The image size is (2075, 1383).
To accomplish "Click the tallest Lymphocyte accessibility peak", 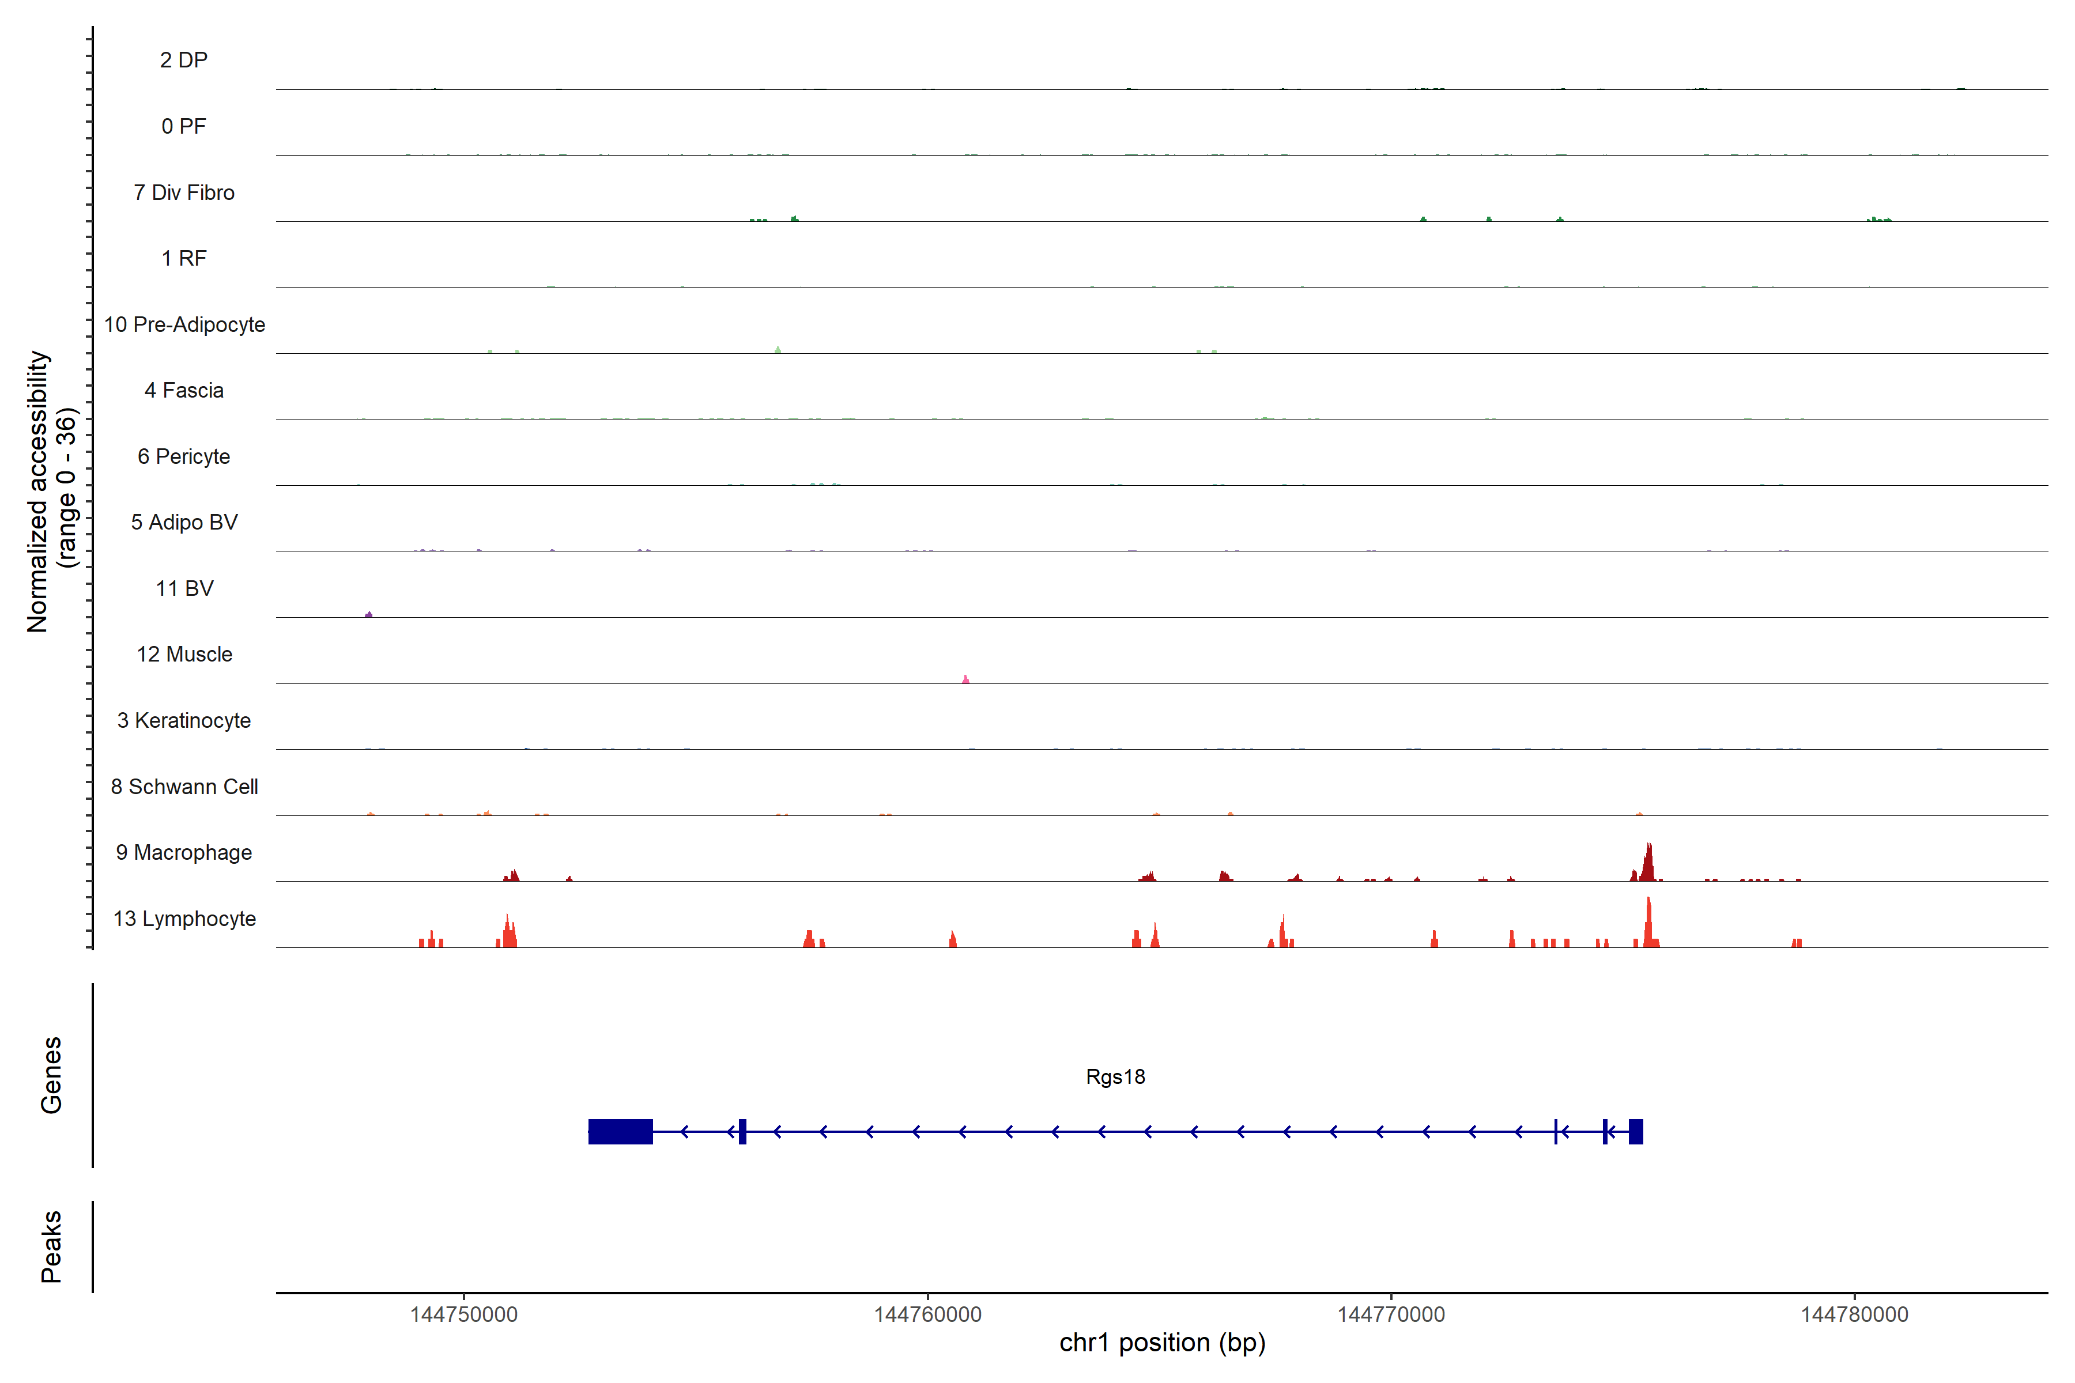I will pos(1648,924).
